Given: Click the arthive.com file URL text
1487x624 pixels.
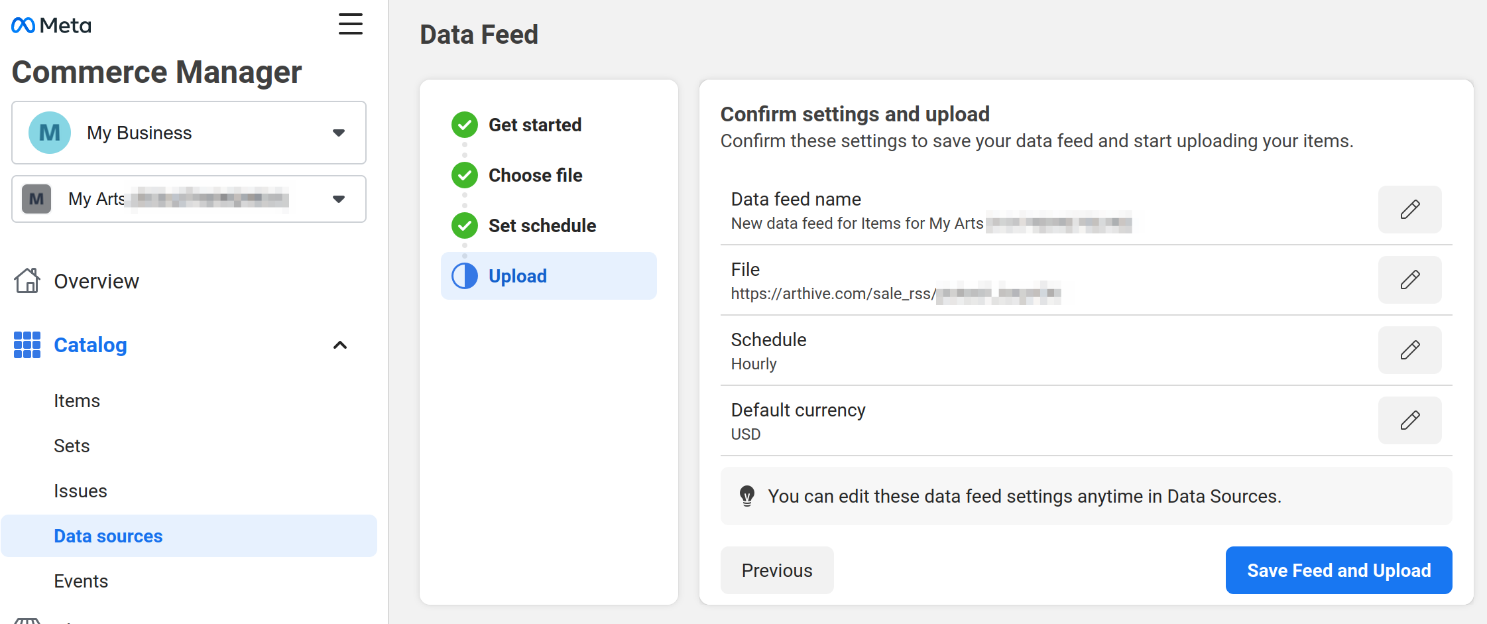Looking at the screenshot, I should [896, 294].
